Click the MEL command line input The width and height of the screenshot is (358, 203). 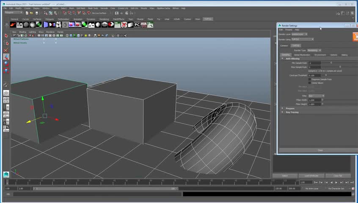click(x=97, y=194)
